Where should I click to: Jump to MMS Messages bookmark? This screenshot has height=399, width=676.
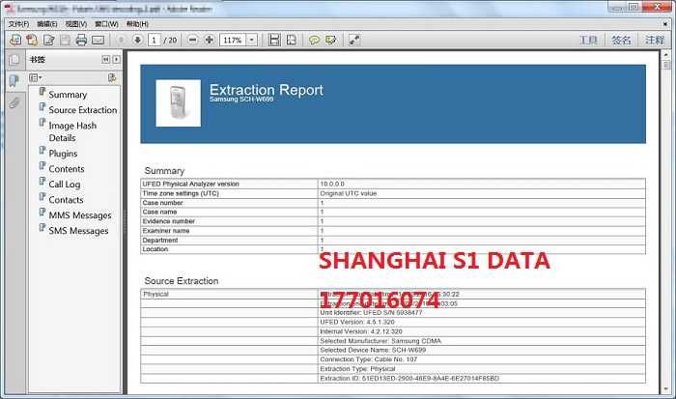80,215
